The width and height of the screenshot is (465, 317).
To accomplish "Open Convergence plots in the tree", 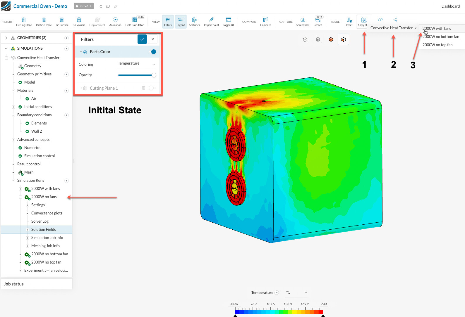I will (47, 213).
